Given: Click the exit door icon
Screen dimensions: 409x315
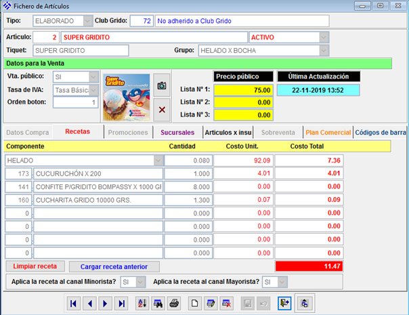Looking at the screenshot, I should (x=284, y=303).
